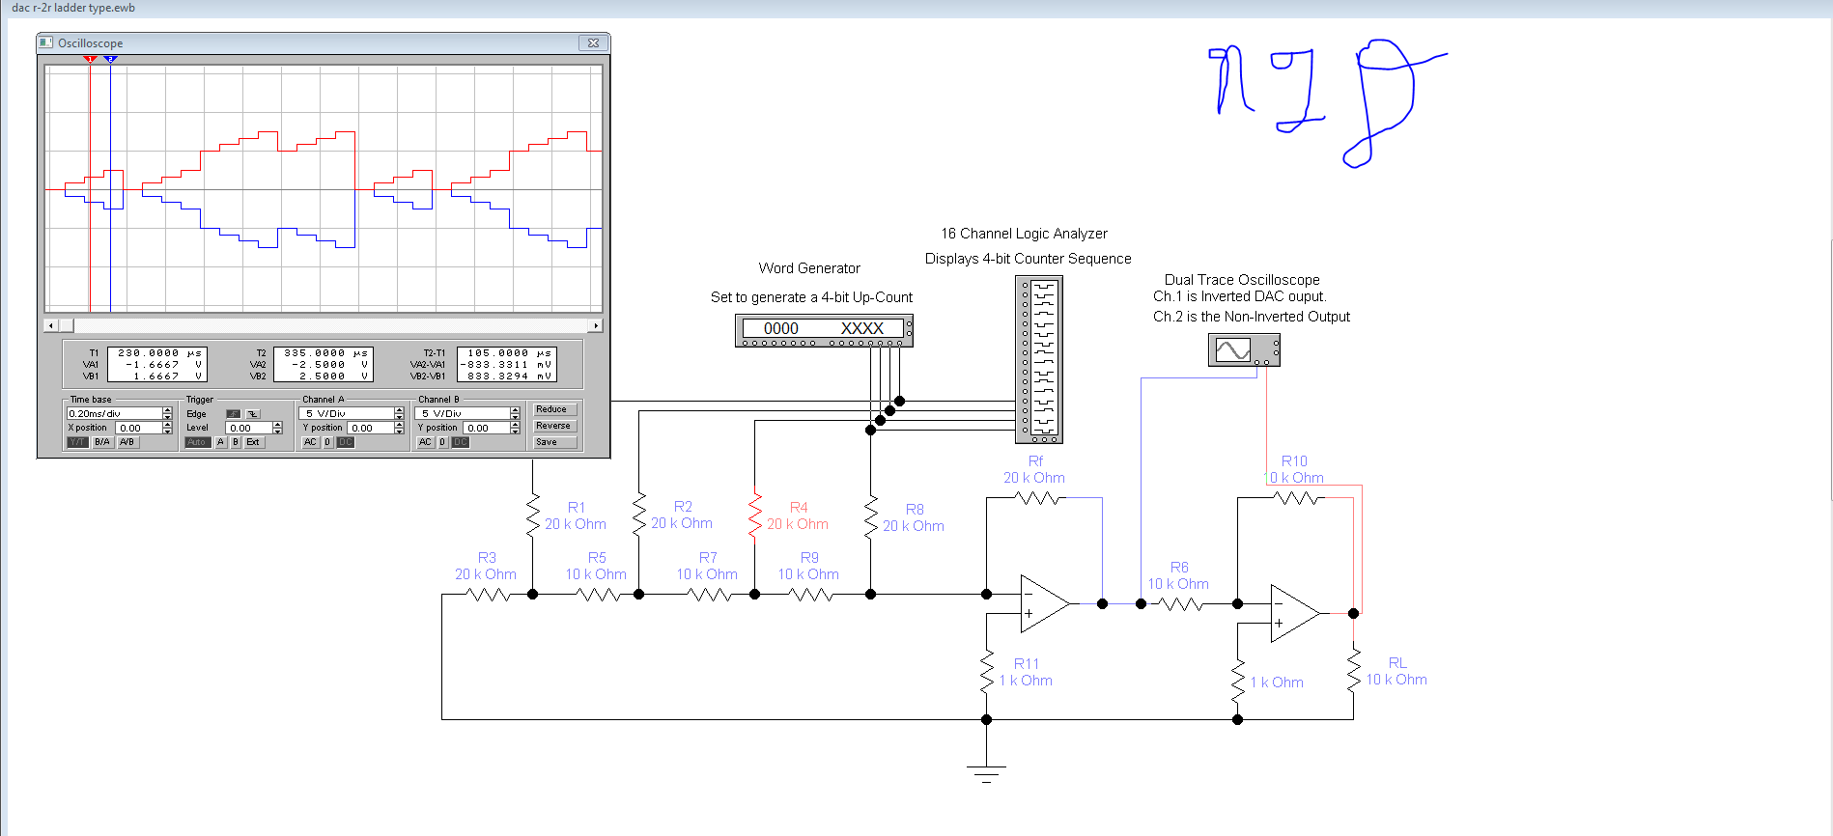Set Channel B coupling to 0
The height and width of the screenshot is (836, 1833).
(442, 442)
